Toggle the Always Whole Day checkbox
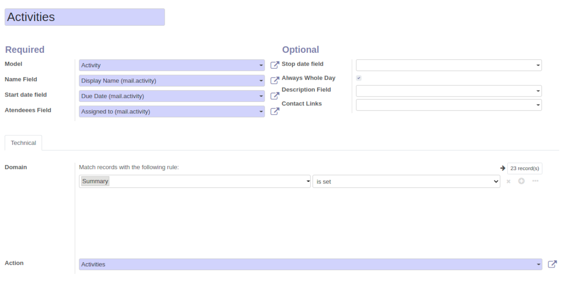The image size is (562, 287). pyautogui.click(x=359, y=78)
